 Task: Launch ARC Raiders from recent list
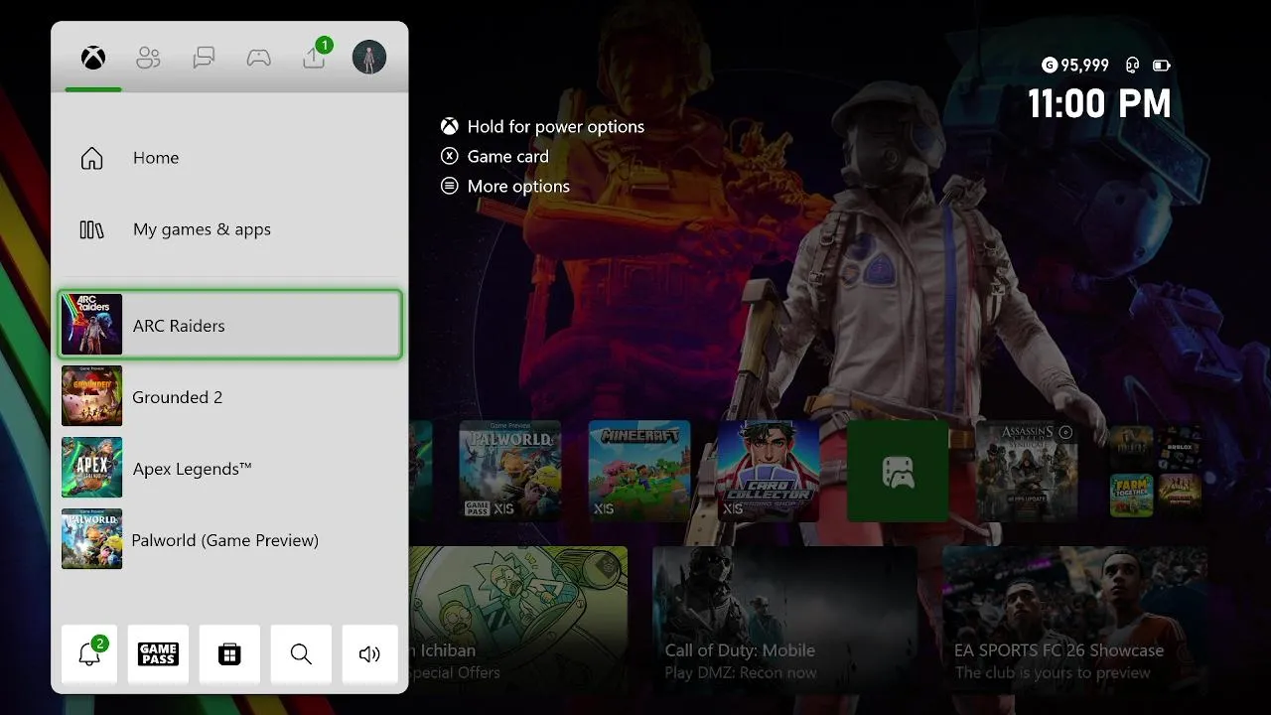pyautogui.click(x=230, y=325)
